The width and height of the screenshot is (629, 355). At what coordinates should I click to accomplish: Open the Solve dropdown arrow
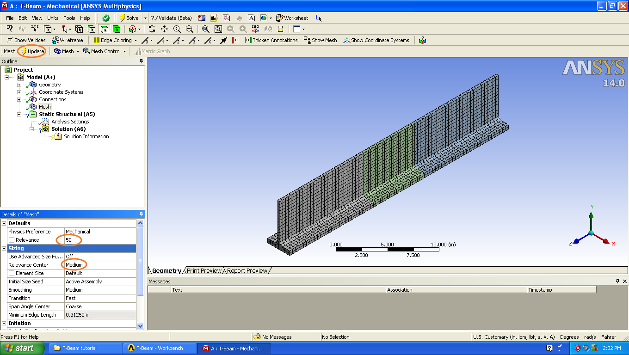click(145, 18)
